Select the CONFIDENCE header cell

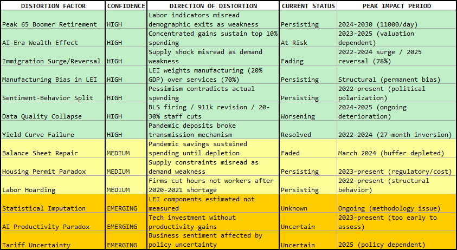126,5
